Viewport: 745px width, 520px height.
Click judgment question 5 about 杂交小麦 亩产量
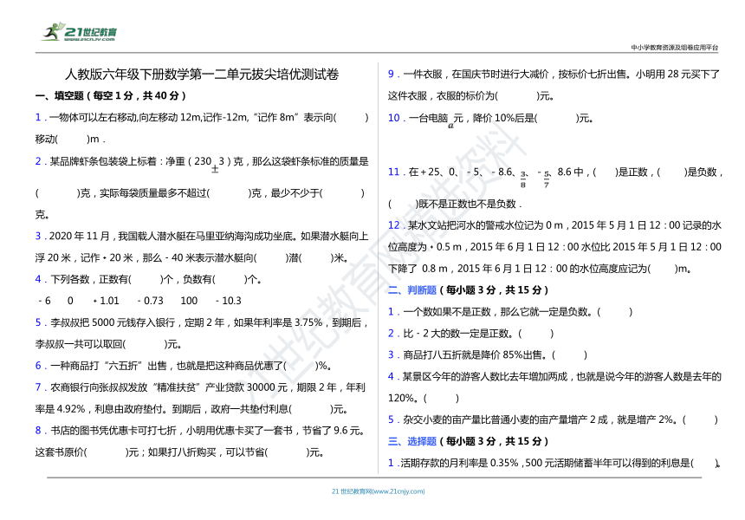553,419
